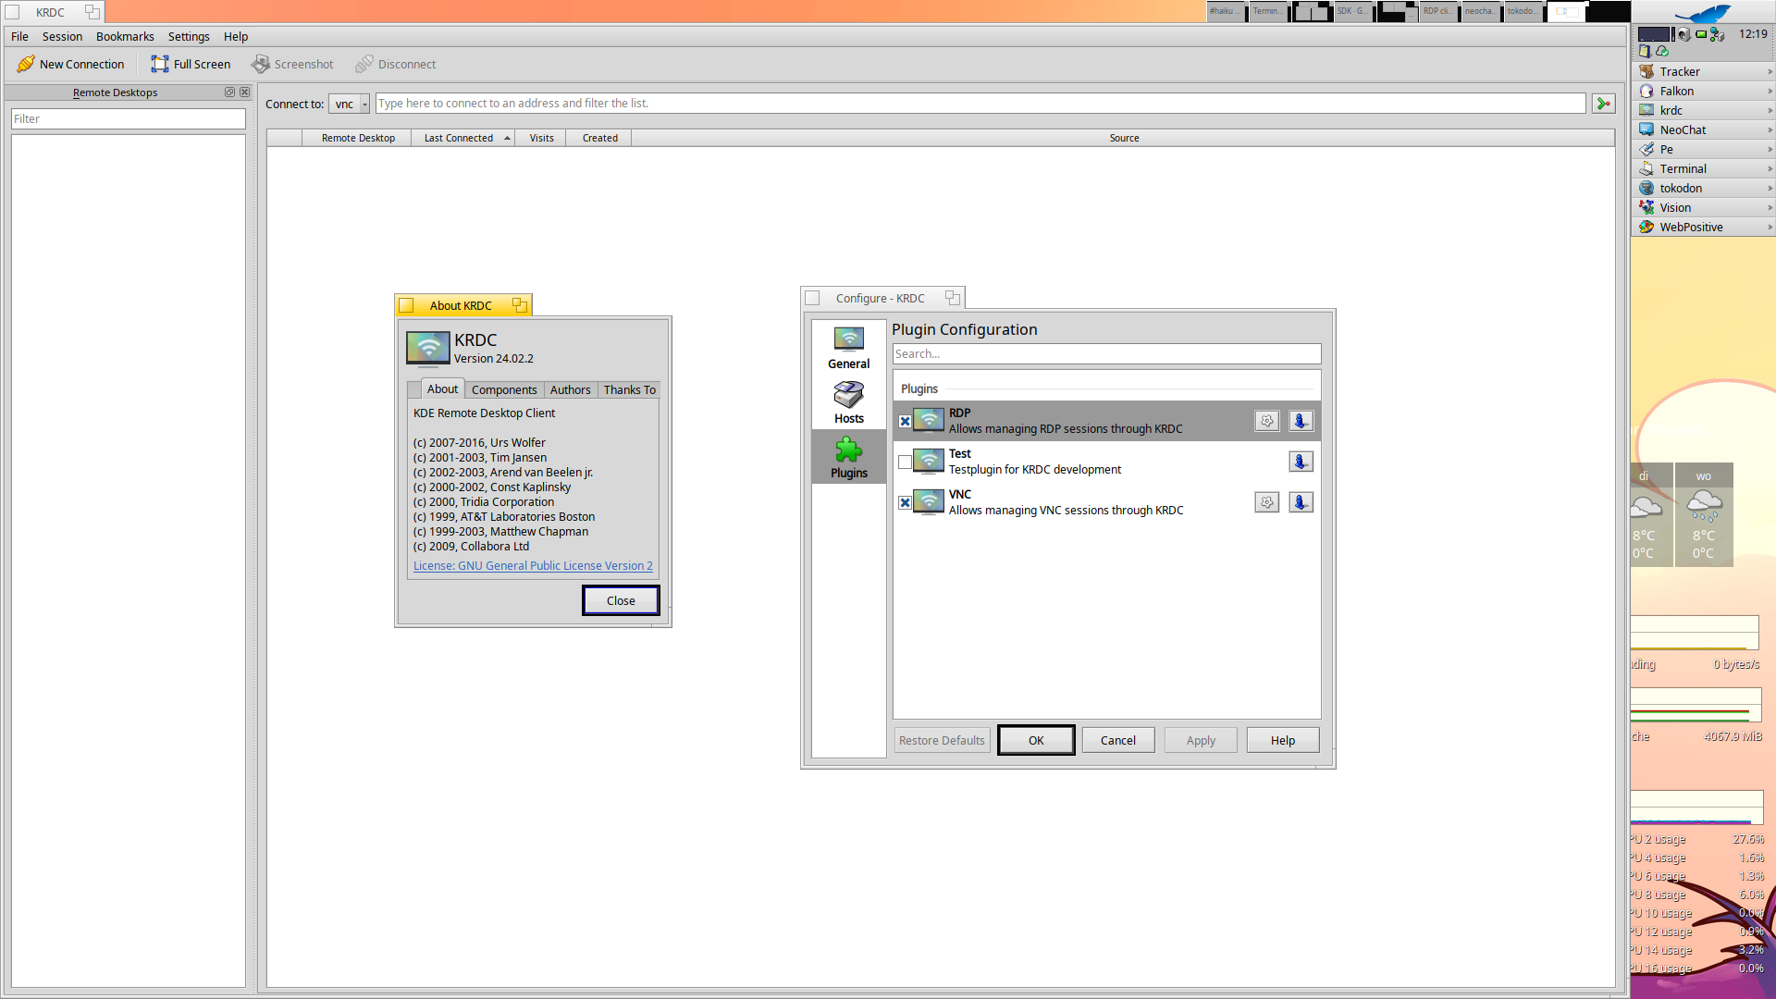Float the Remote Desktops panel
Image resolution: width=1776 pixels, height=999 pixels.
click(x=229, y=92)
